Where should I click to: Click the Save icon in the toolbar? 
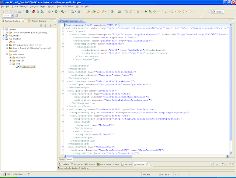[11, 11]
